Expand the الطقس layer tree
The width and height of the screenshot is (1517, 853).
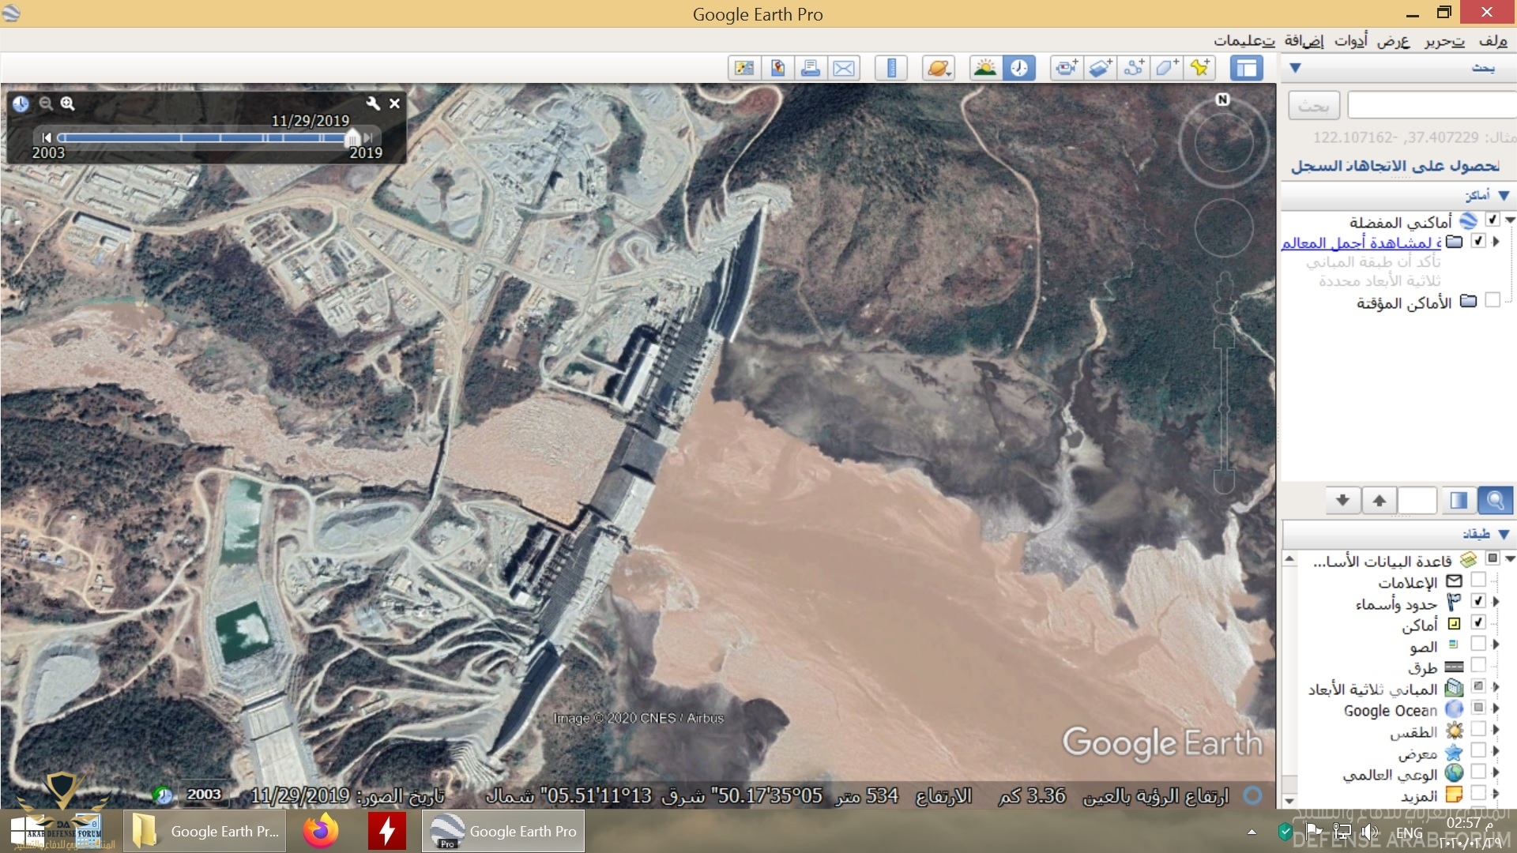click(1496, 730)
